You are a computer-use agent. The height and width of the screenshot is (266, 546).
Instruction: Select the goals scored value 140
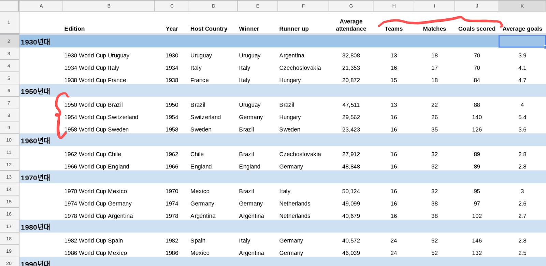477,117
